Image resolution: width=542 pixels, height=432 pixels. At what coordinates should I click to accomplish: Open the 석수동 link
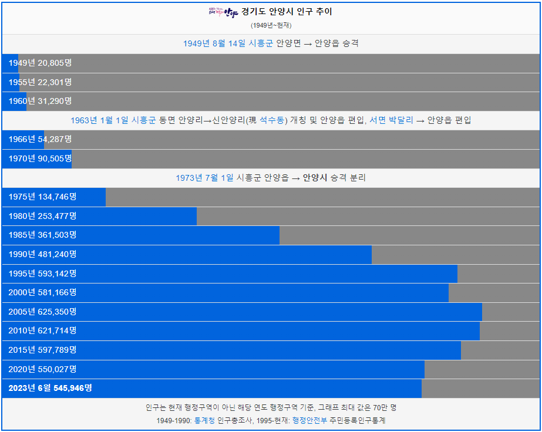click(272, 120)
